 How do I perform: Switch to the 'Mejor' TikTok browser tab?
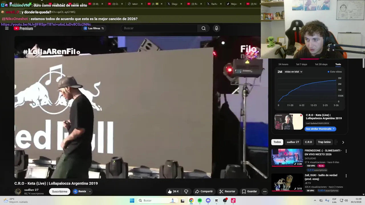[234, 4]
